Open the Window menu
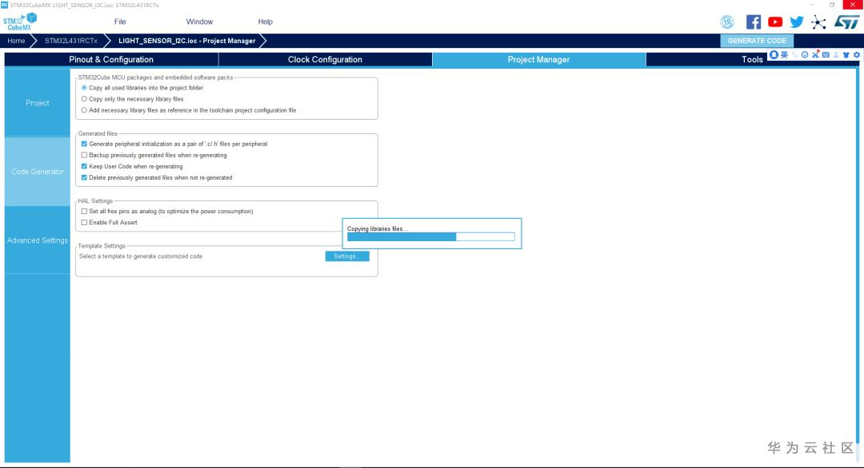 (199, 22)
